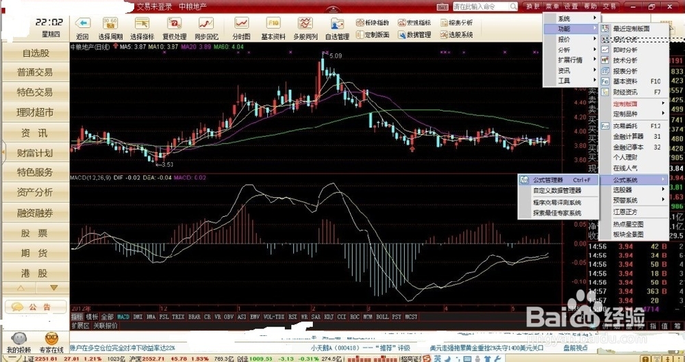Viewport: 685px width, 362px height.
Task: Open 帮助 in title bar
Action: 590,7
